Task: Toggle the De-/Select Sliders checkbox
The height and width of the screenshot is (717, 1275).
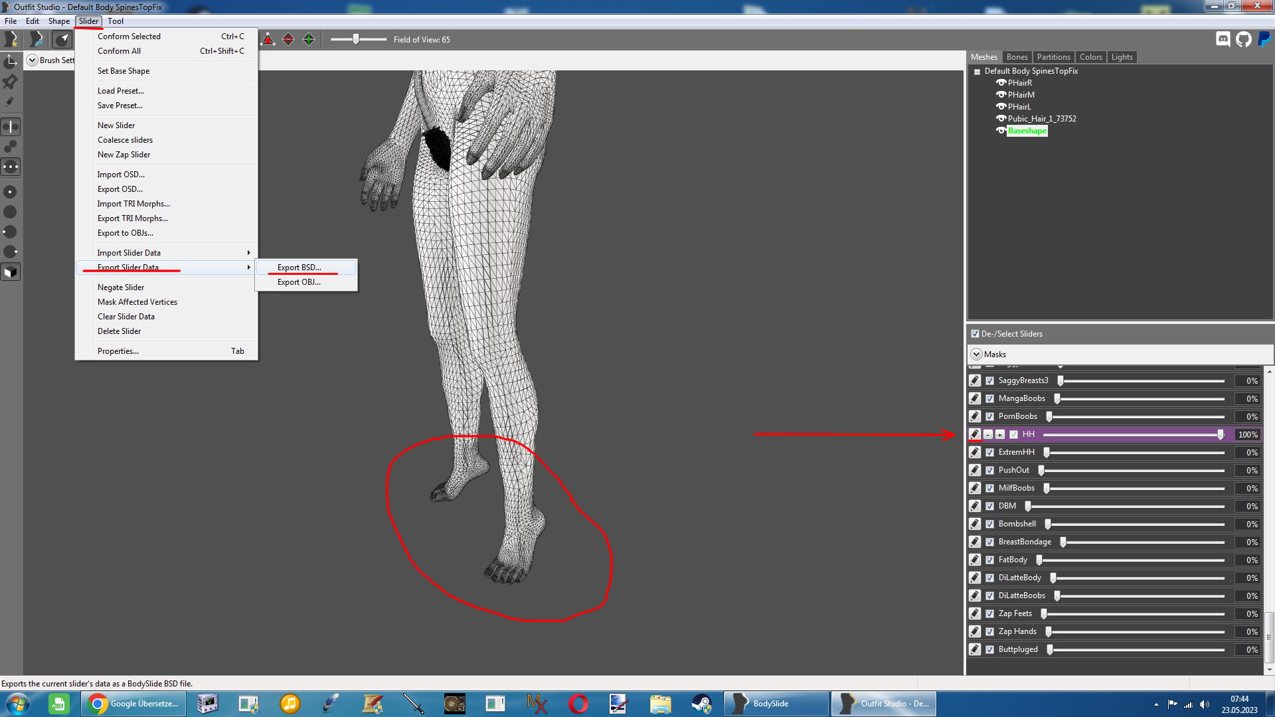Action: point(975,334)
